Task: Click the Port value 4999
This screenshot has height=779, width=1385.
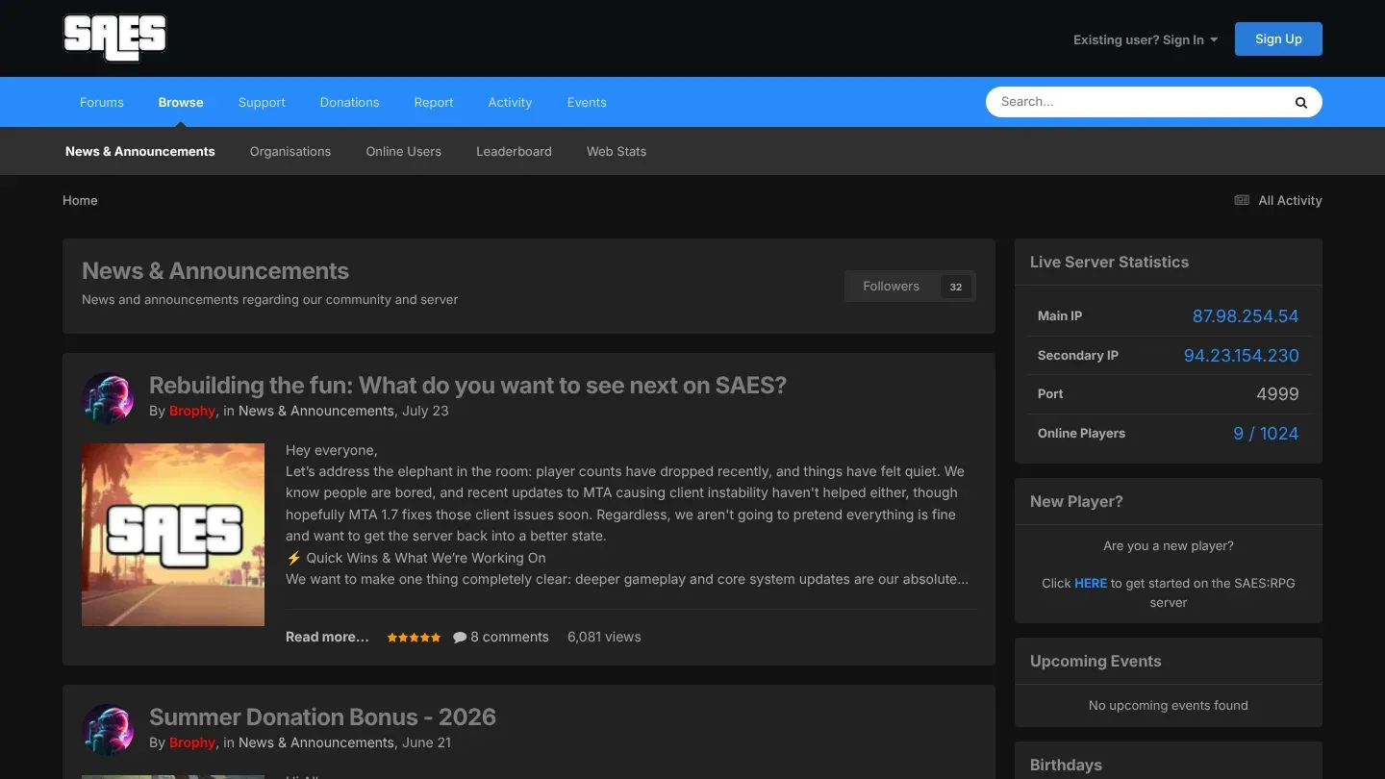Action: tap(1277, 394)
